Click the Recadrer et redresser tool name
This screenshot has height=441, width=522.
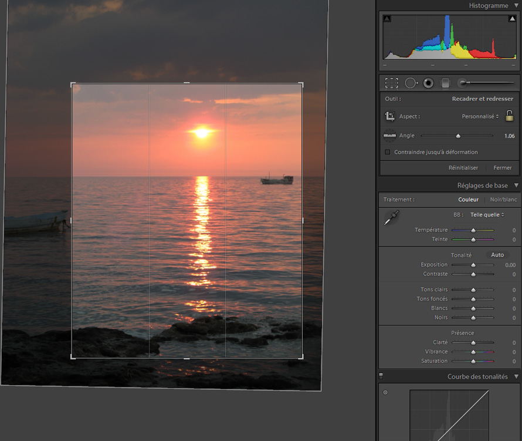point(482,99)
